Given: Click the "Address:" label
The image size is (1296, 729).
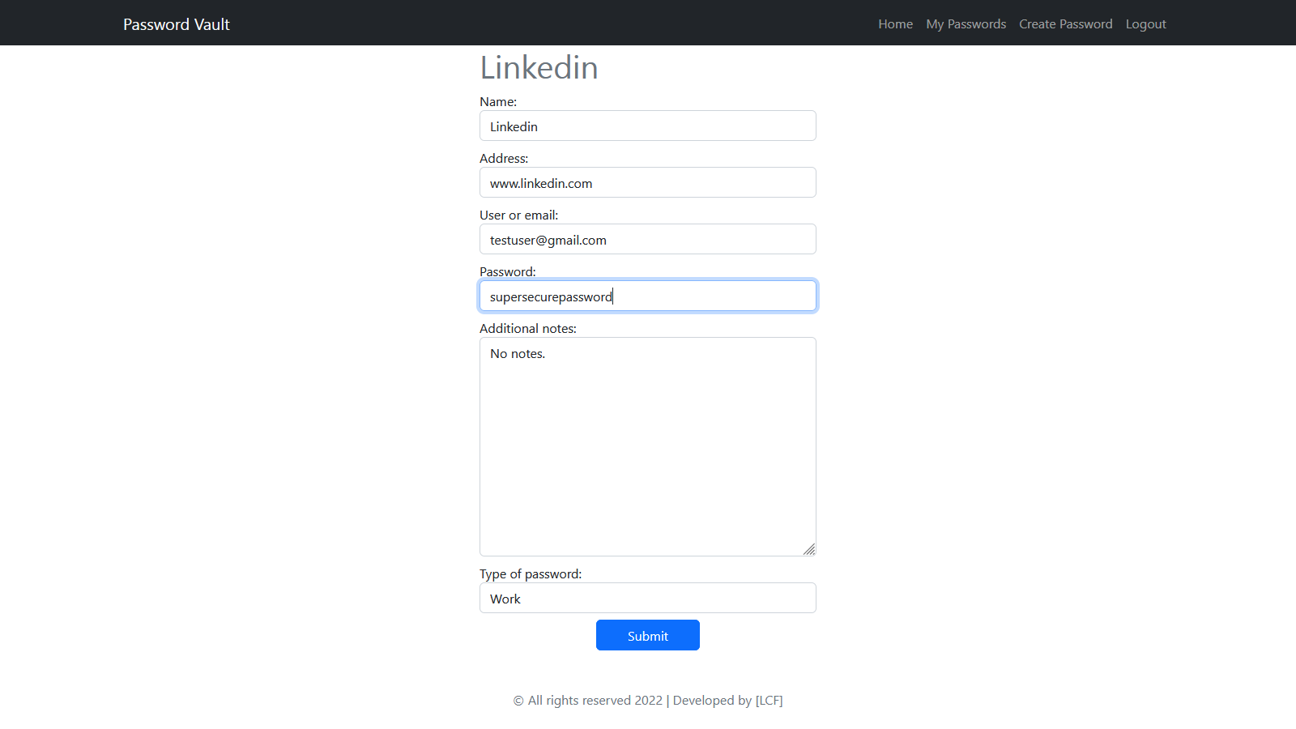Looking at the screenshot, I should click(x=504, y=158).
